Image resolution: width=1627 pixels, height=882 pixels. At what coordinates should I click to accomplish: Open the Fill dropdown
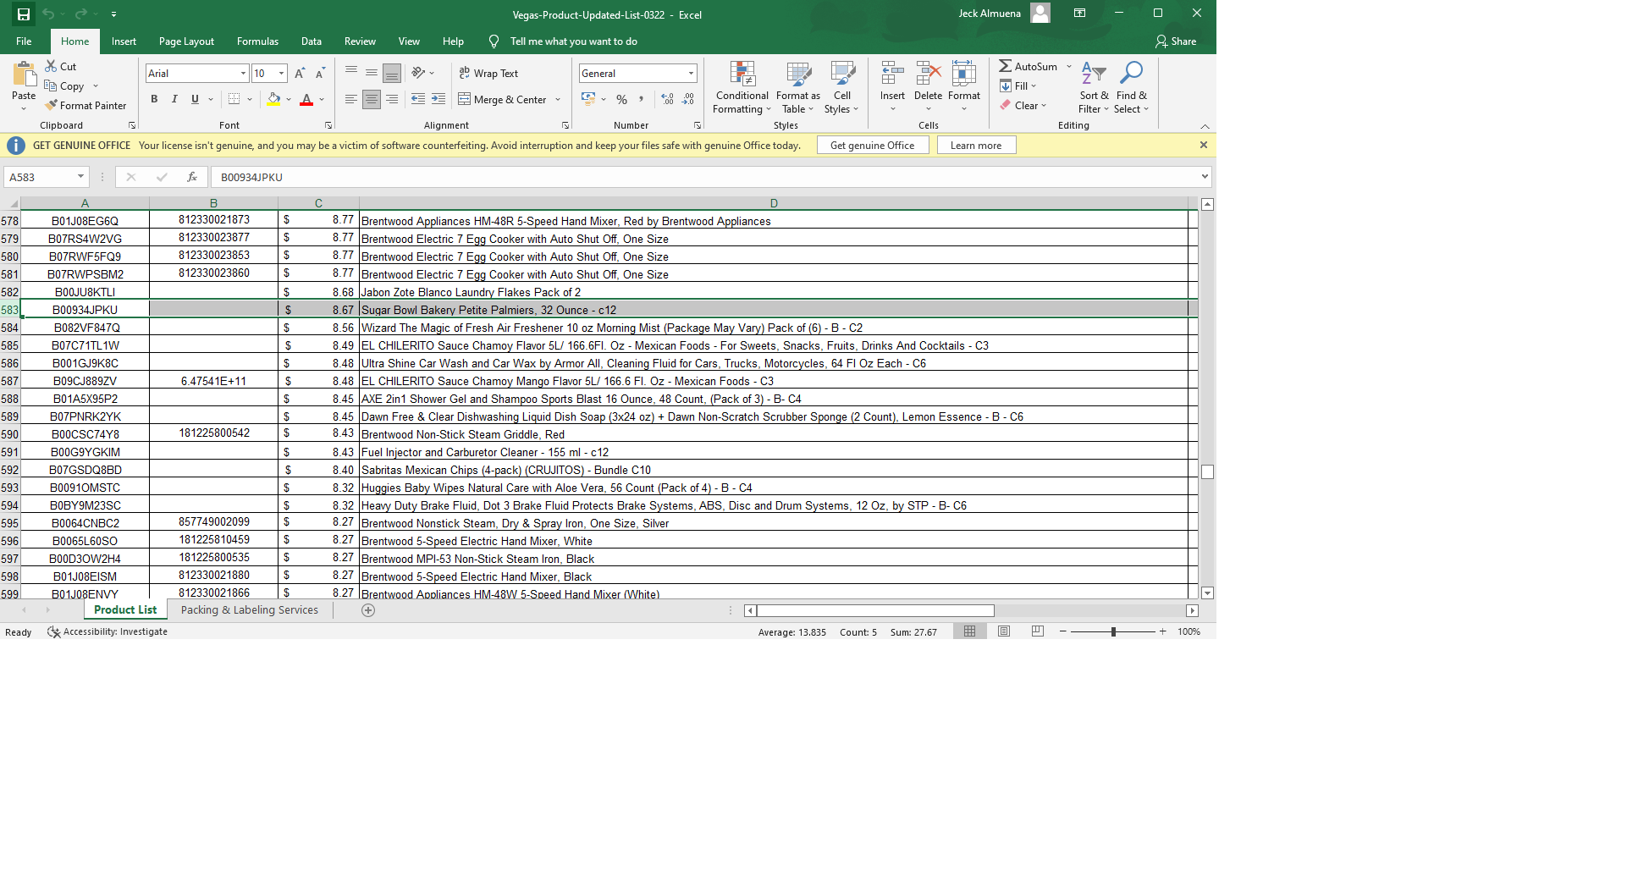point(1018,85)
